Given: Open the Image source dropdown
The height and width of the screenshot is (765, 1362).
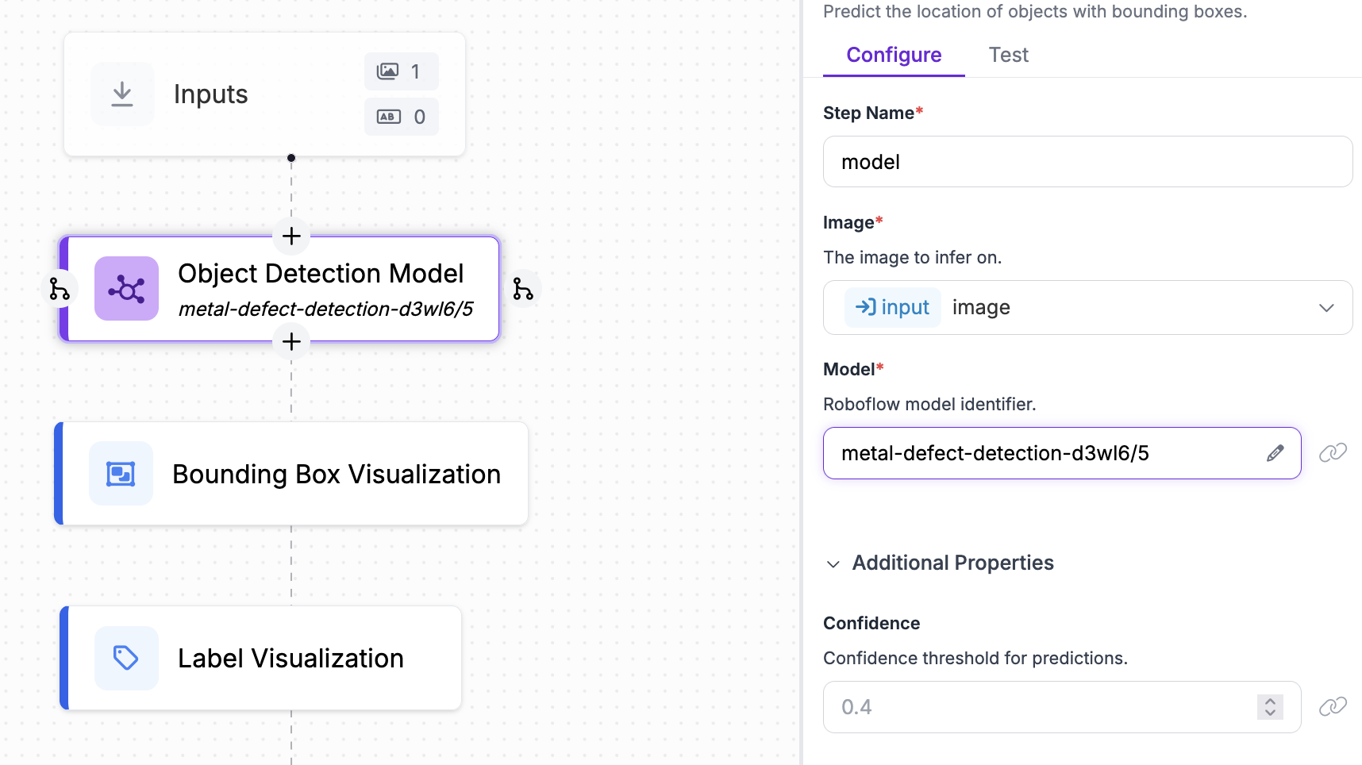Looking at the screenshot, I should 1325,307.
